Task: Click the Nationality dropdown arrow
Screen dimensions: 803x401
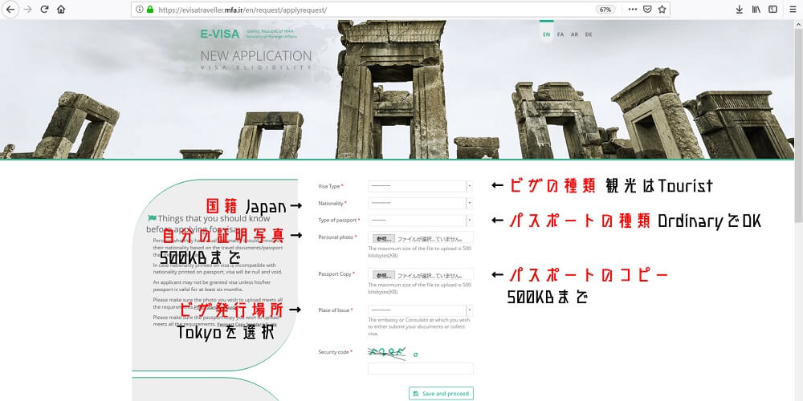Action: pos(469,204)
